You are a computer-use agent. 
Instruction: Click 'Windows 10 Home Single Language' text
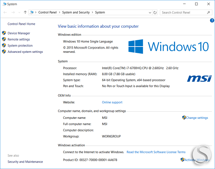click(x=88, y=42)
